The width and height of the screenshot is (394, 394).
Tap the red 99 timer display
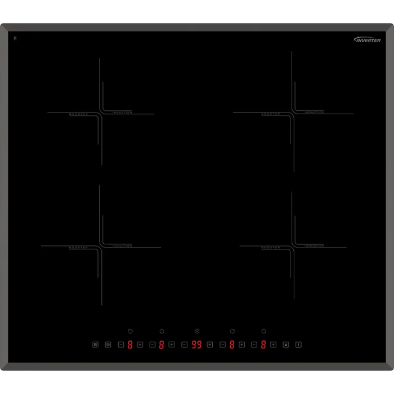pyautogui.click(x=196, y=344)
